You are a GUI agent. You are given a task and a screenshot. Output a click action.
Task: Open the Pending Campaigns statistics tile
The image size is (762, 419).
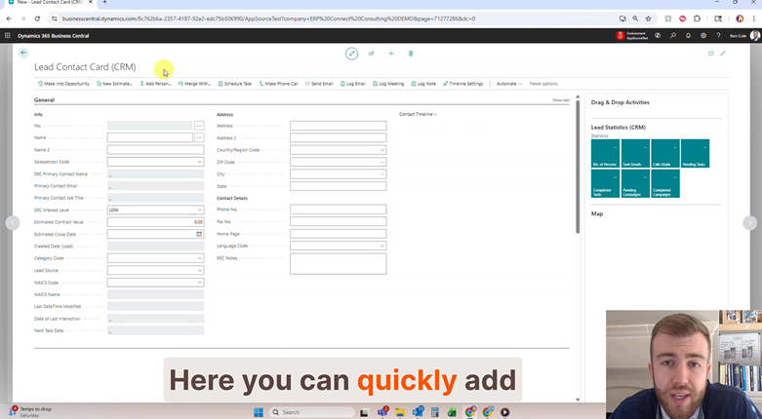coord(635,183)
